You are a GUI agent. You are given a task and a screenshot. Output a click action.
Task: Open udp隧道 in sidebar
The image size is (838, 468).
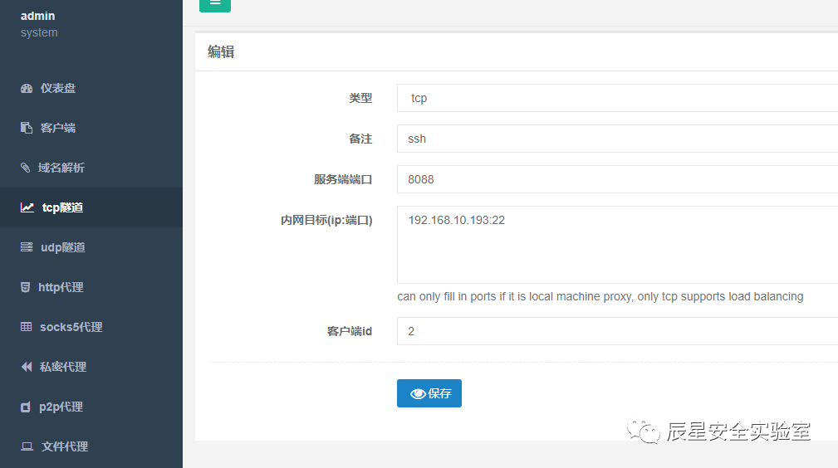click(x=91, y=247)
